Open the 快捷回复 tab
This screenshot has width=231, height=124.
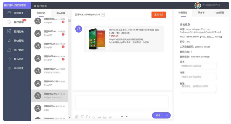pos(220,12)
